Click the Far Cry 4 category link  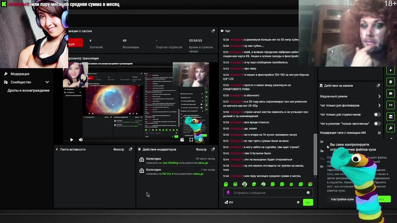[x=168, y=174]
